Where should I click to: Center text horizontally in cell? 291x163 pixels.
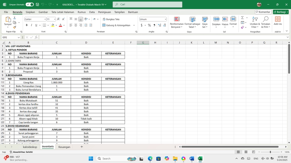point(76,25)
